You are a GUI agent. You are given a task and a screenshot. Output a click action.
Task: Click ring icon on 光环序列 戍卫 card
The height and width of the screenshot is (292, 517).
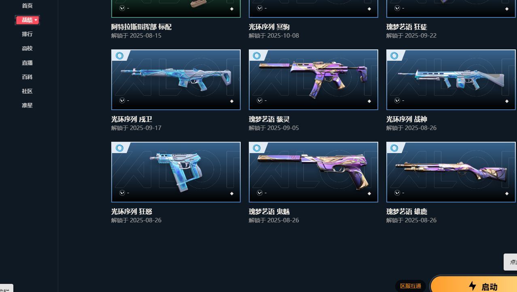tap(119, 55)
